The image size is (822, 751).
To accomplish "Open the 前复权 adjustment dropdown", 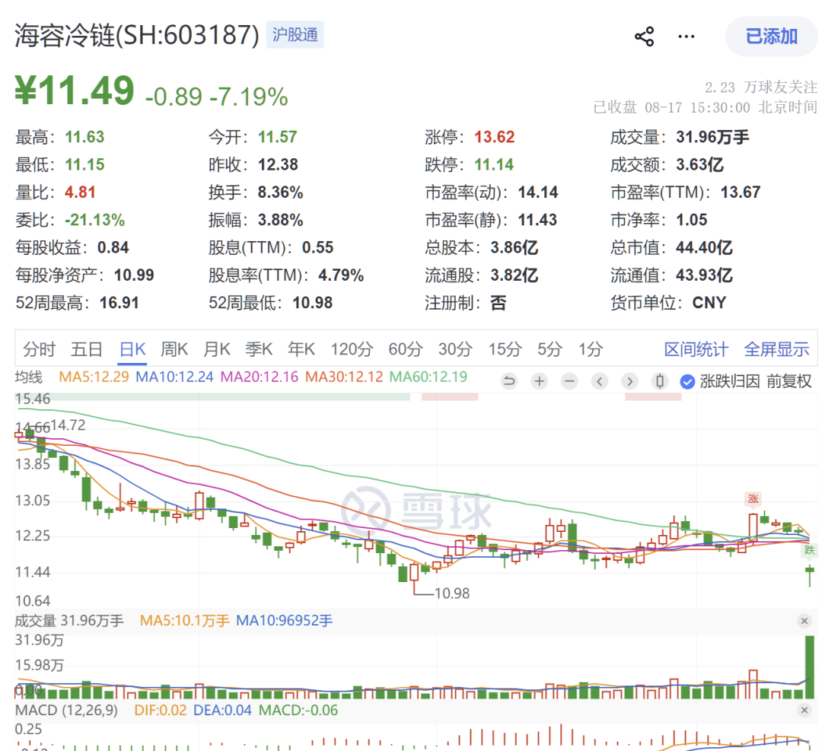I will (789, 381).
